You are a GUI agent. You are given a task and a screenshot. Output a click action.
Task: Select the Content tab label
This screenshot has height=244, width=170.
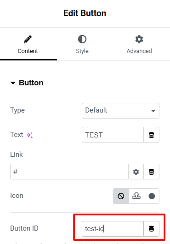(x=28, y=51)
